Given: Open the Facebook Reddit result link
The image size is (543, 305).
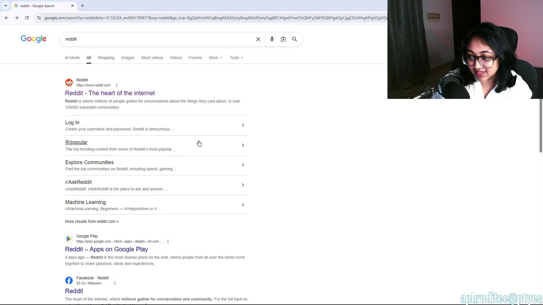Looking at the screenshot, I should point(74,291).
